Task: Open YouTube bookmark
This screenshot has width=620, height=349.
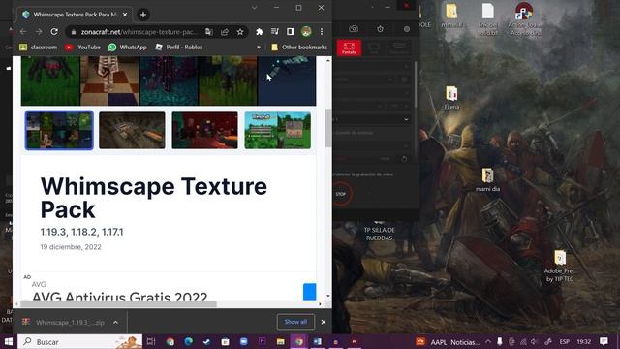Action: click(82, 48)
